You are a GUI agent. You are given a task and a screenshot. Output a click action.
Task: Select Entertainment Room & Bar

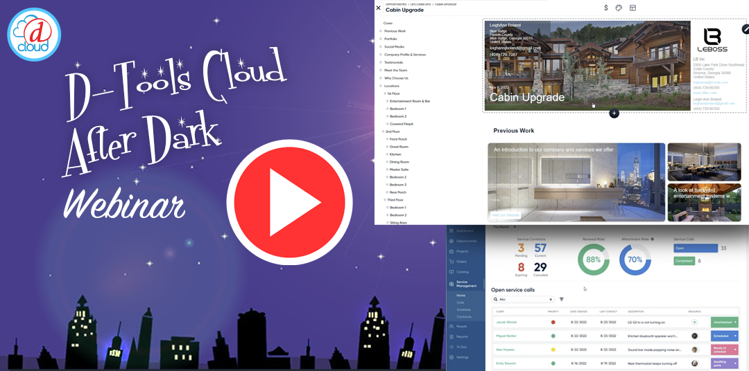[x=410, y=101]
